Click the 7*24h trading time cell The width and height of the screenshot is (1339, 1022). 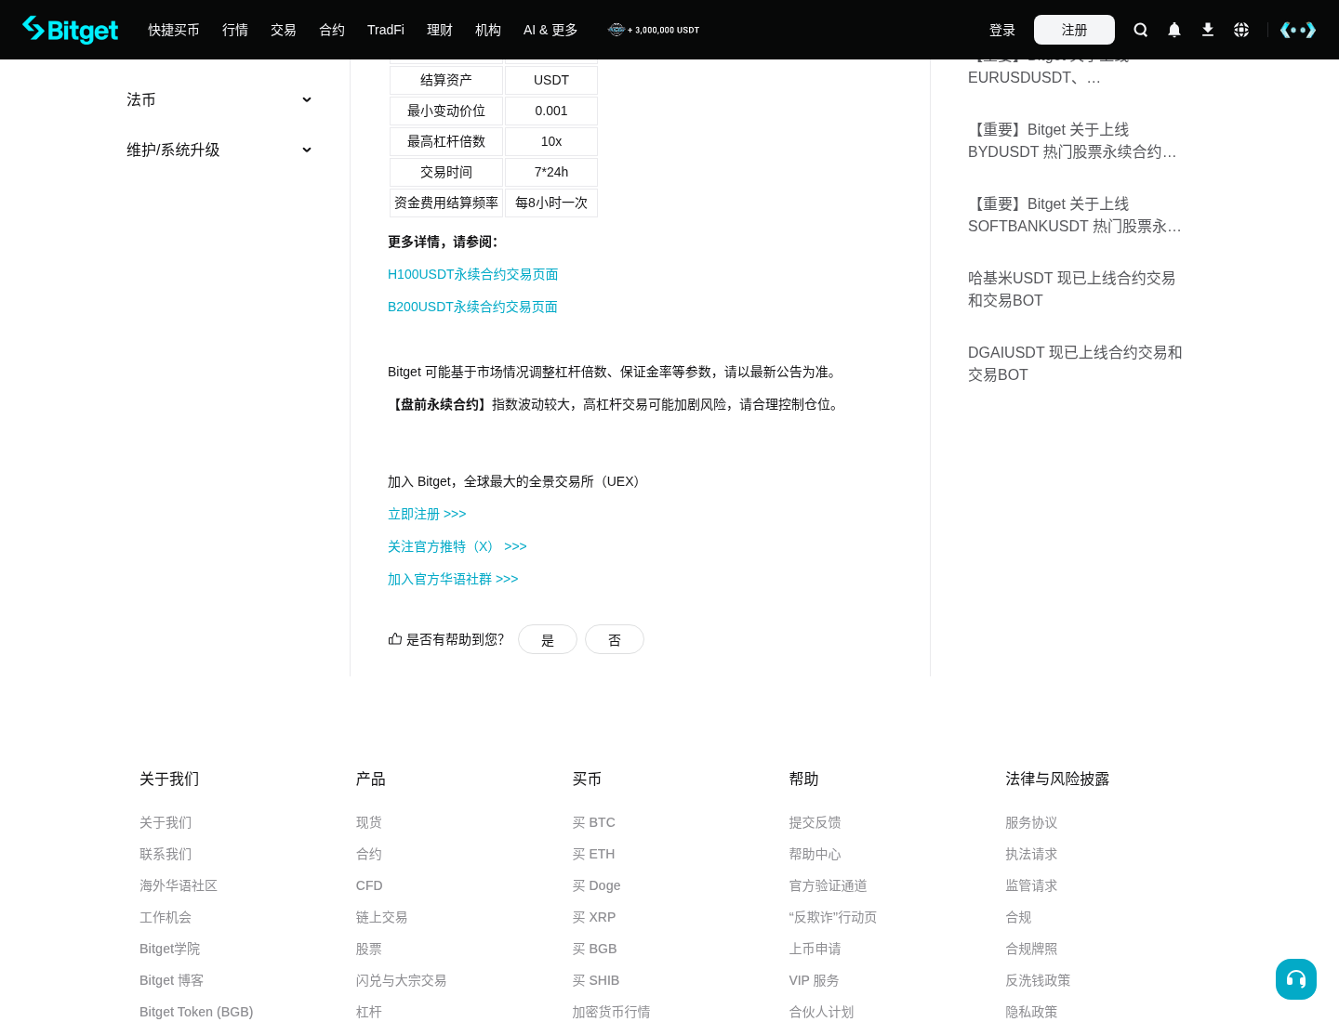tap(551, 172)
